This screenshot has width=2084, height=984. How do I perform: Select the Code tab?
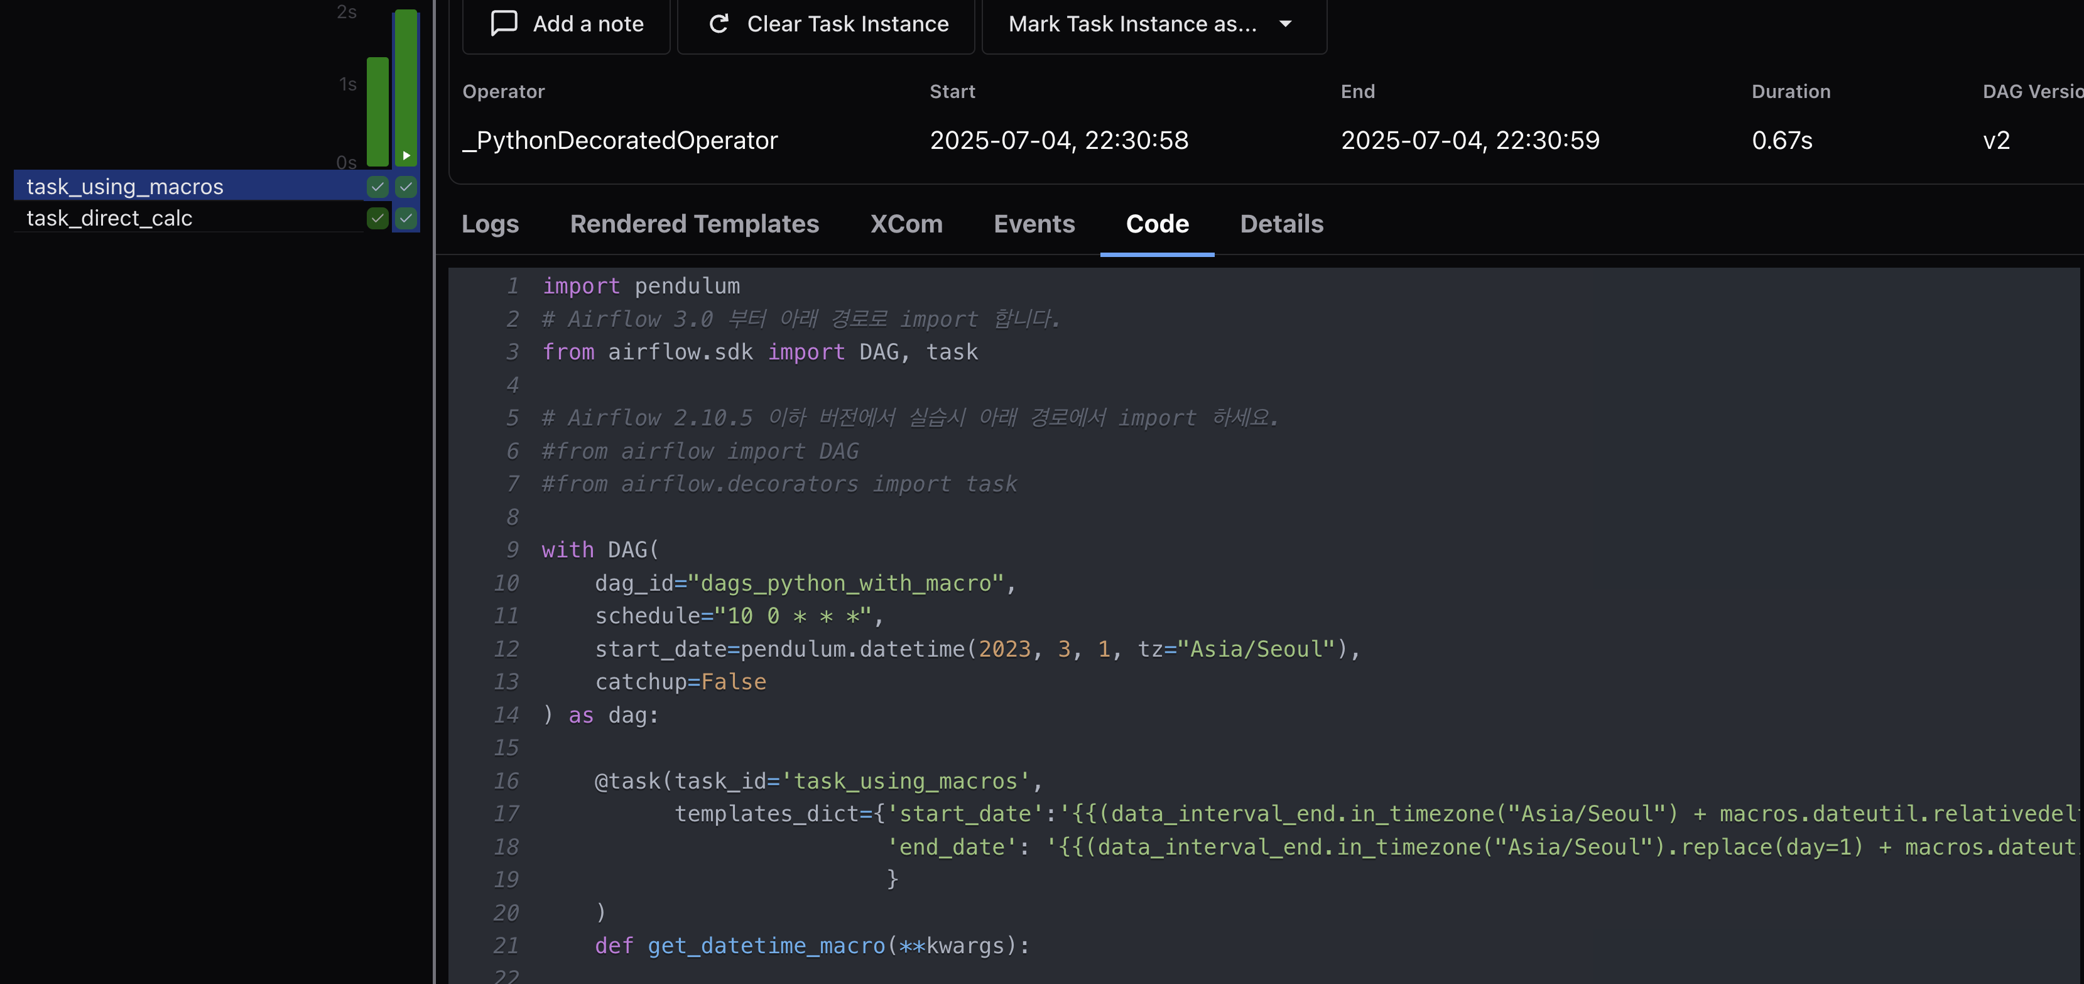click(x=1157, y=223)
